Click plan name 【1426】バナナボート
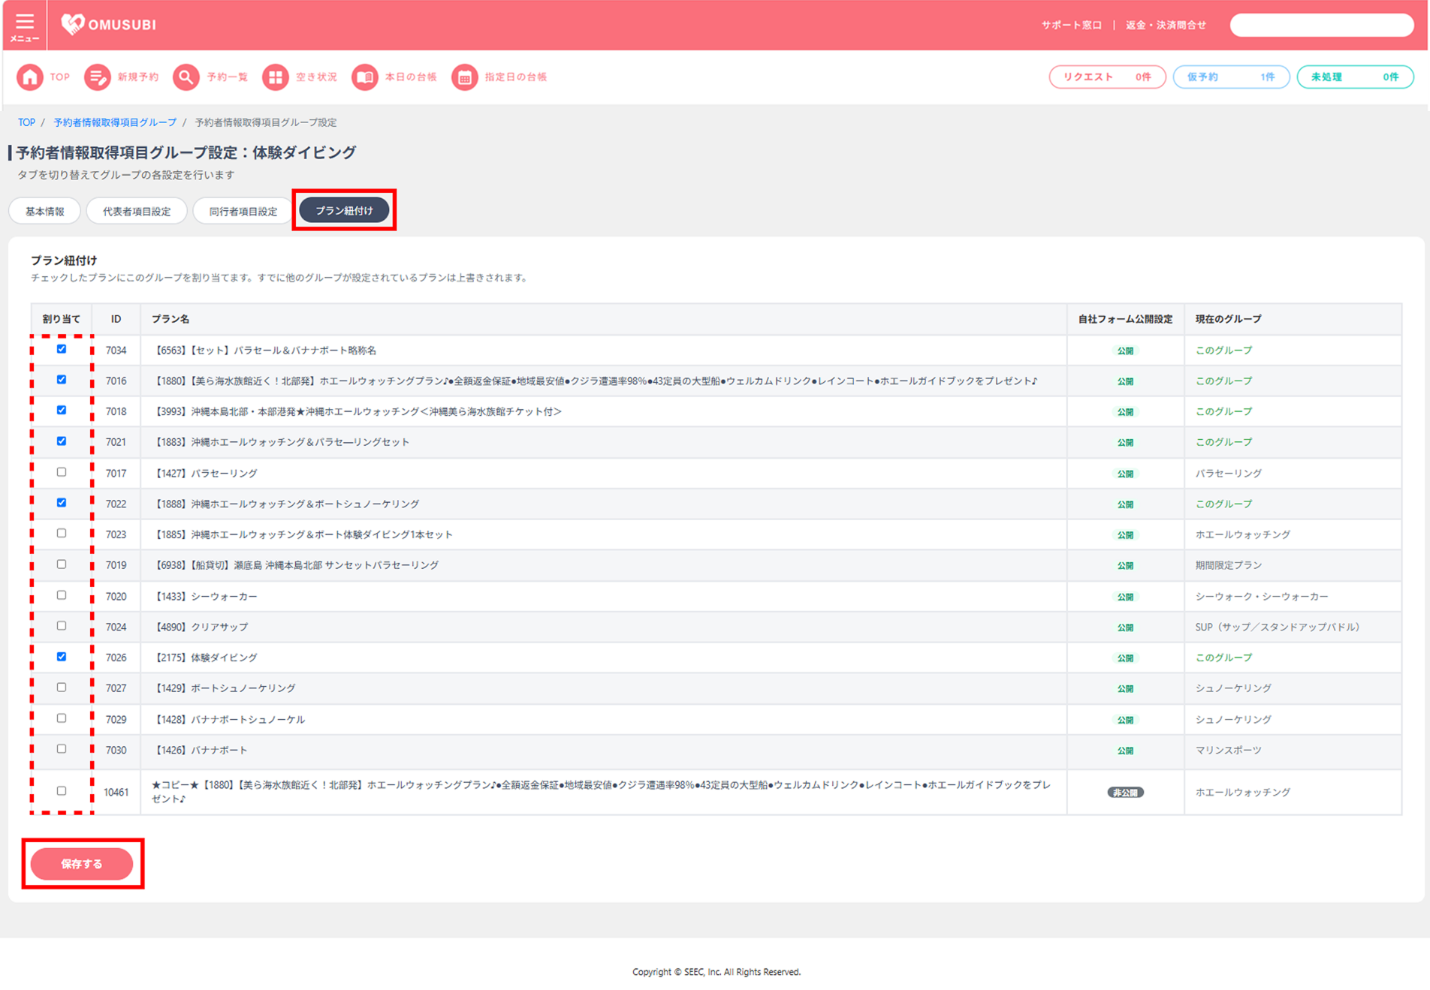The height and width of the screenshot is (990, 1430). (200, 750)
